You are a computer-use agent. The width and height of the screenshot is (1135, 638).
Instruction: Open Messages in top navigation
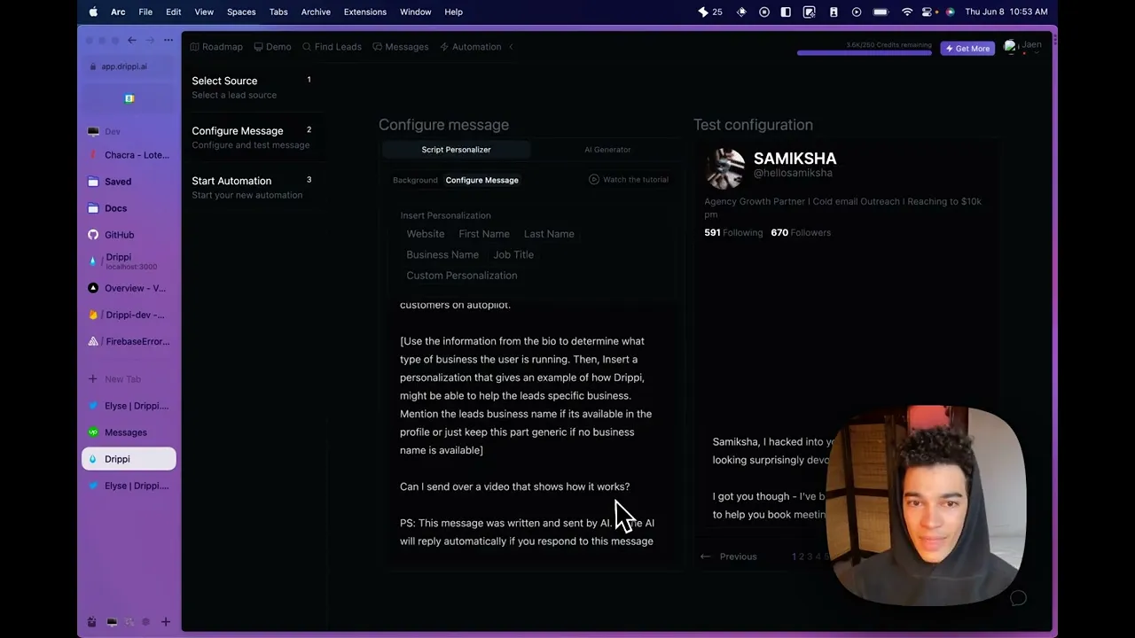click(x=401, y=47)
